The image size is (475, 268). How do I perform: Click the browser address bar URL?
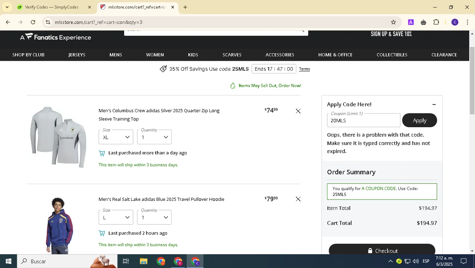tap(98, 22)
